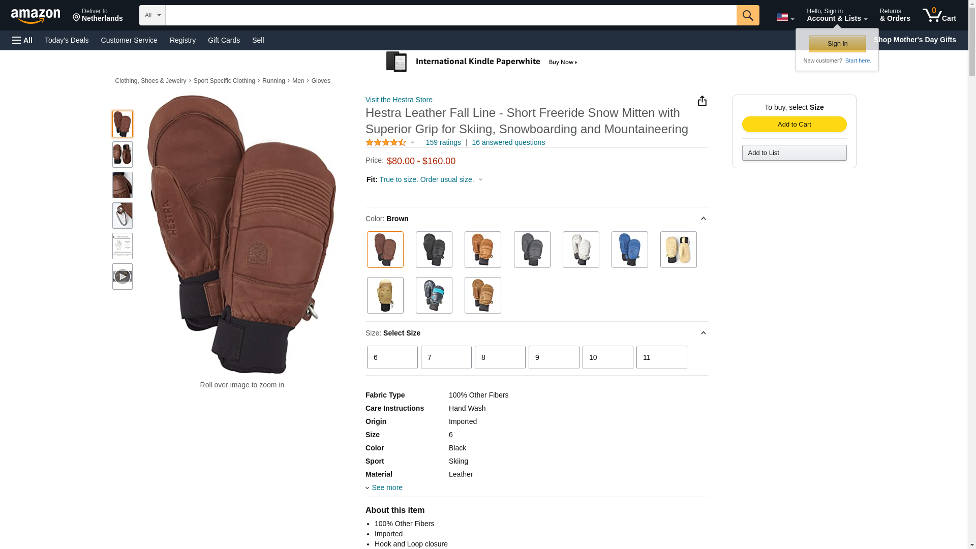Click the star rating icon
Image resolution: width=976 pixels, height=549 pixels.
click(x=386, y=143)
